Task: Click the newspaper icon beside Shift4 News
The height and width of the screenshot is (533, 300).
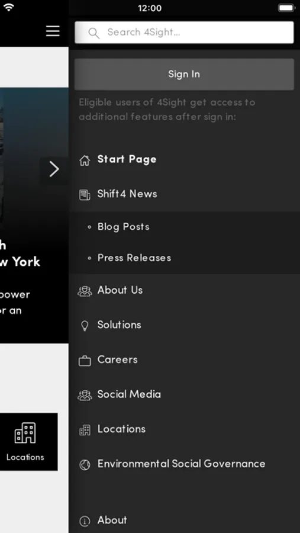Action: 85,195
